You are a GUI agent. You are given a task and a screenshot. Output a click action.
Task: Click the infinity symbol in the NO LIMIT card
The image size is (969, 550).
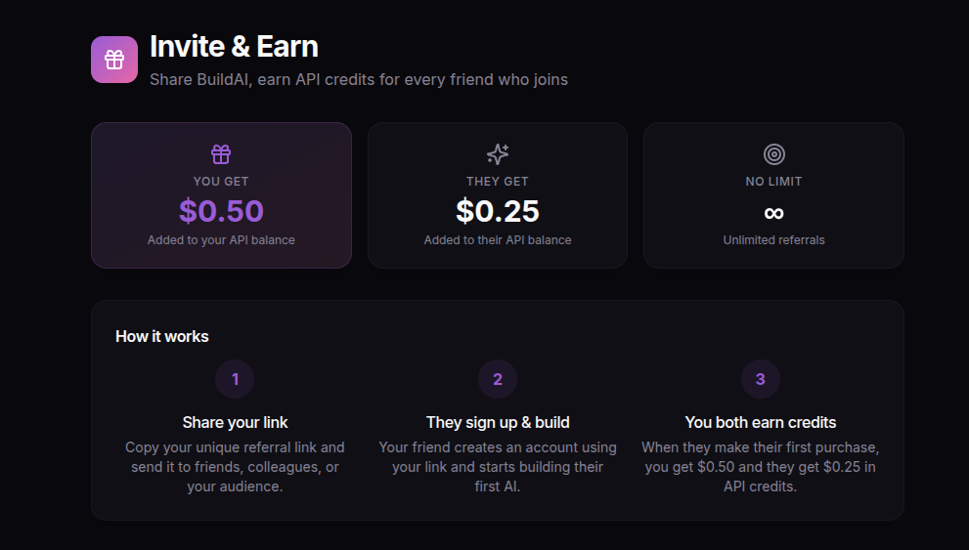tap(773, 212)
